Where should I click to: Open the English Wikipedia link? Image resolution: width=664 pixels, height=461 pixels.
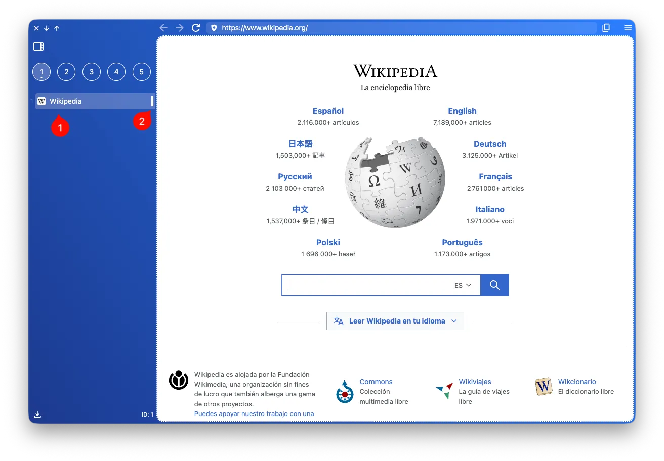click(462, 111)
